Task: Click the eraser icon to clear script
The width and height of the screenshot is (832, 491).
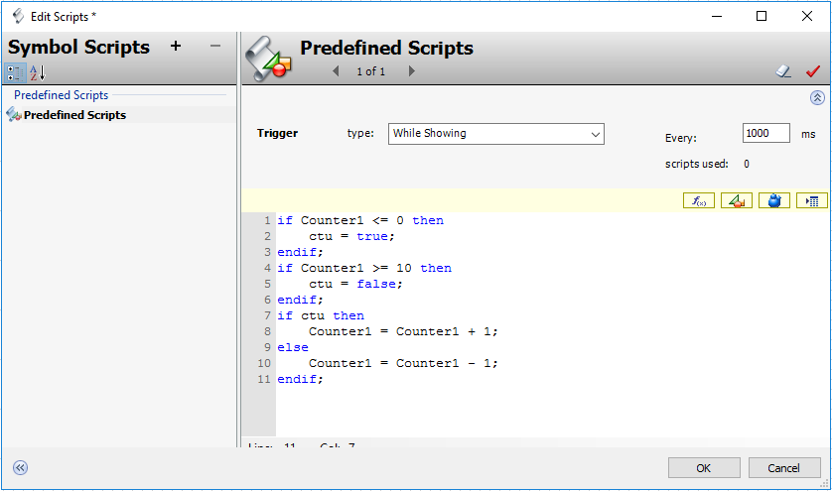Action: coord(784,71)
